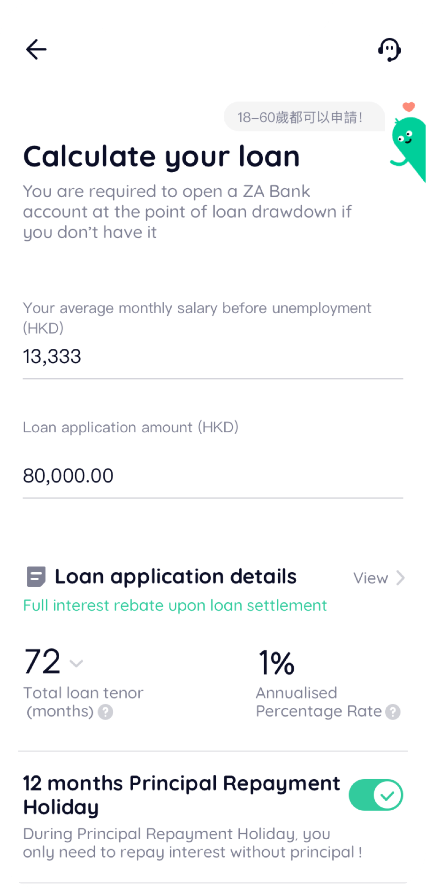Viewport: 426px width, 889px height.
Task: Tap the Loan application details document icon
Action: pos(36,577)
